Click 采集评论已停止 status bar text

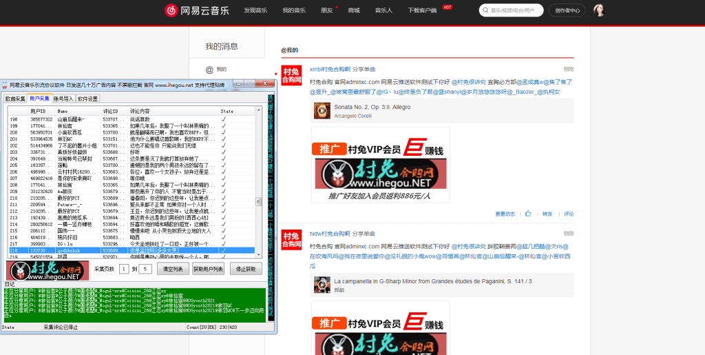point(61,327)
